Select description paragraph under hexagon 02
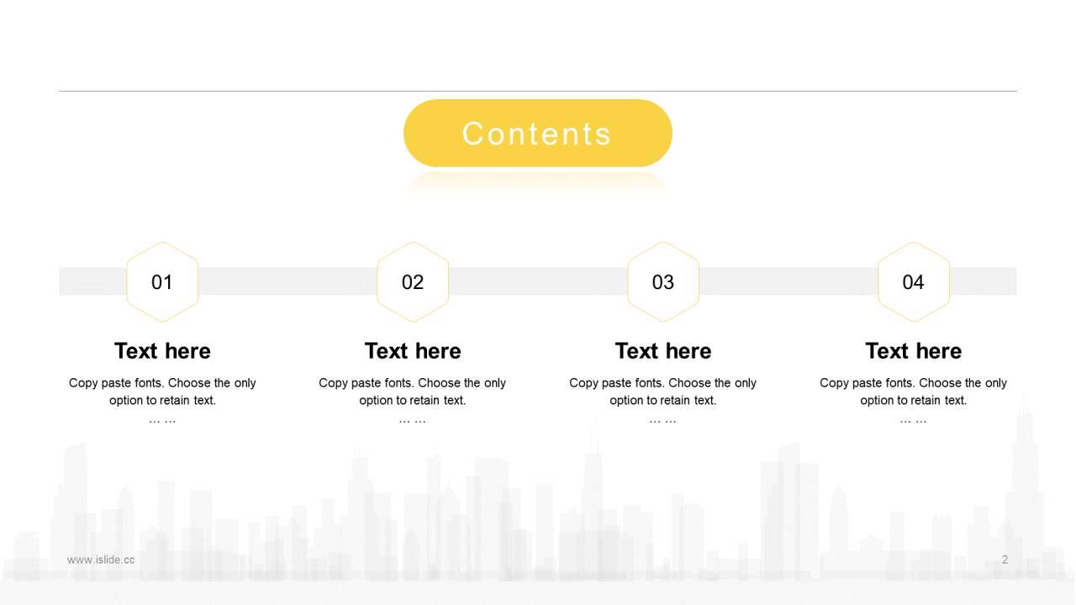Image resolution: width=1076 pixels, height=605 pixels. (x=413, y=400)
